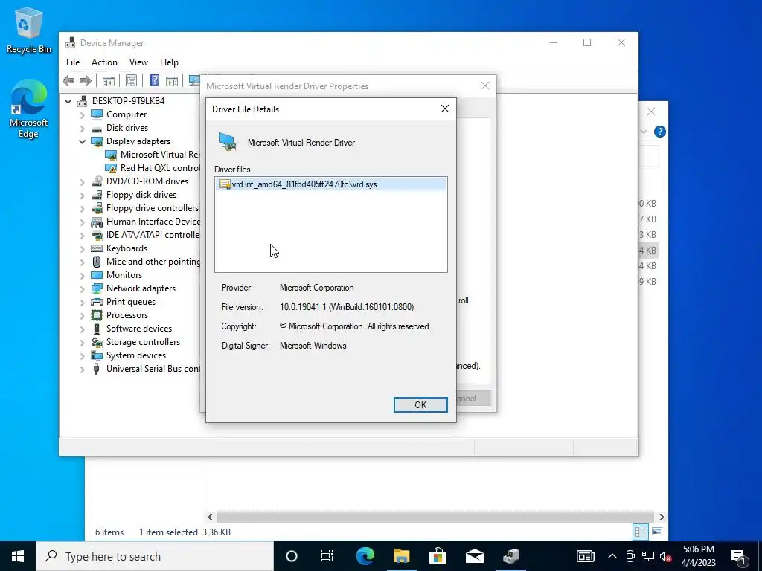Click the Explorer scrollbar right arrow
762x571 pixels.
(662, 517)
